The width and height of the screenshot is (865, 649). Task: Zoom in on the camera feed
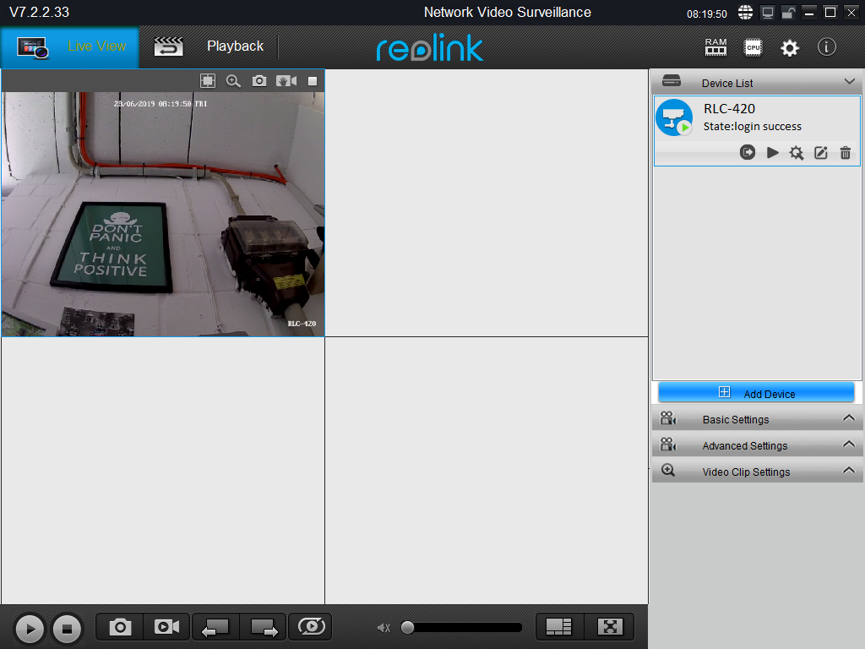233,81
